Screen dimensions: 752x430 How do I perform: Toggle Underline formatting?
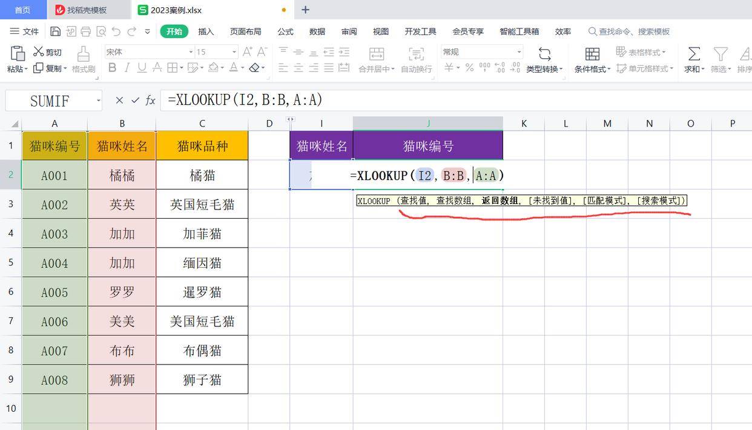[x=142, y=68]
